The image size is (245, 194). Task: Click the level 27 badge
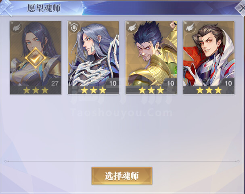(54, 83)
